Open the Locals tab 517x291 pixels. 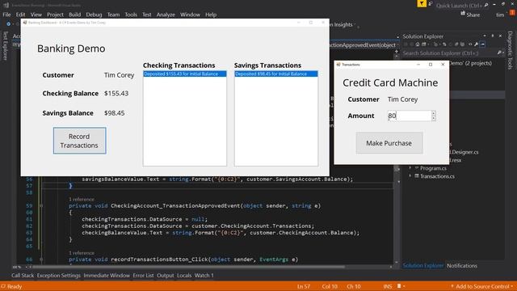click(184, 275)
